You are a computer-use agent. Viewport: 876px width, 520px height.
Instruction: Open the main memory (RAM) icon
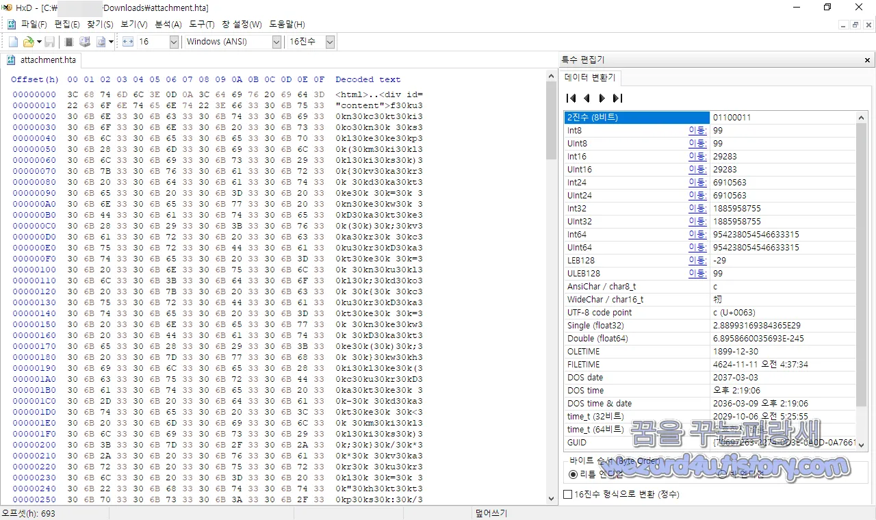pos(69,42)
